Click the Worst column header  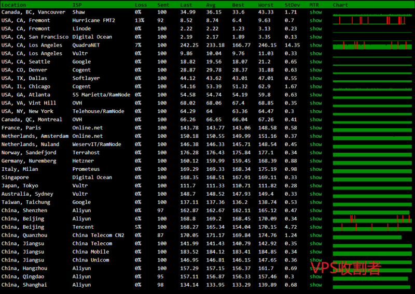point(266,5)
